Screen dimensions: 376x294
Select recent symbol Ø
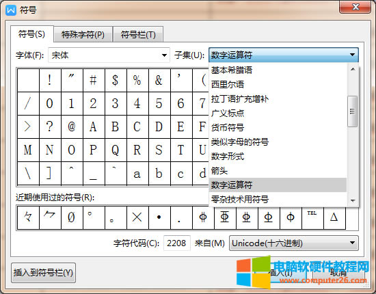(72, 217)
